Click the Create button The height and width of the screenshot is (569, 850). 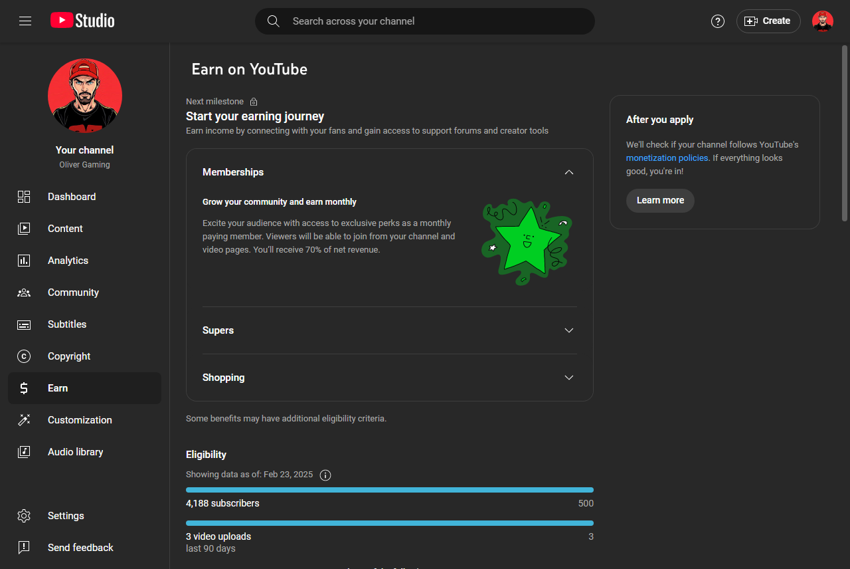coord(768,21)
